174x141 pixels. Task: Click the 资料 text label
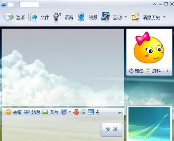coord(156,71)
